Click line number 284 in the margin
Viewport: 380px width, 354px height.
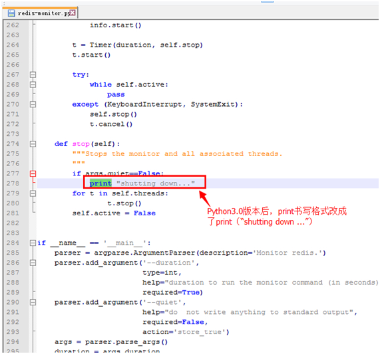(x=13, y=243)
